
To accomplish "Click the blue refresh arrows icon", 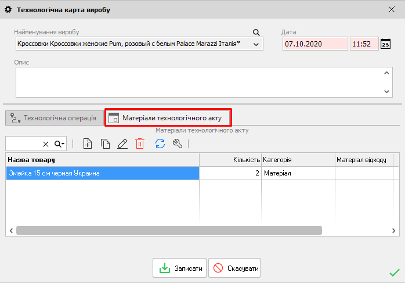I will coord(160,144).
